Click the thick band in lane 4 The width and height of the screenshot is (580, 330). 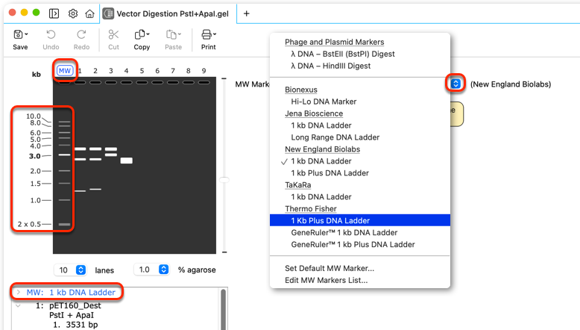tap(126, 161)
